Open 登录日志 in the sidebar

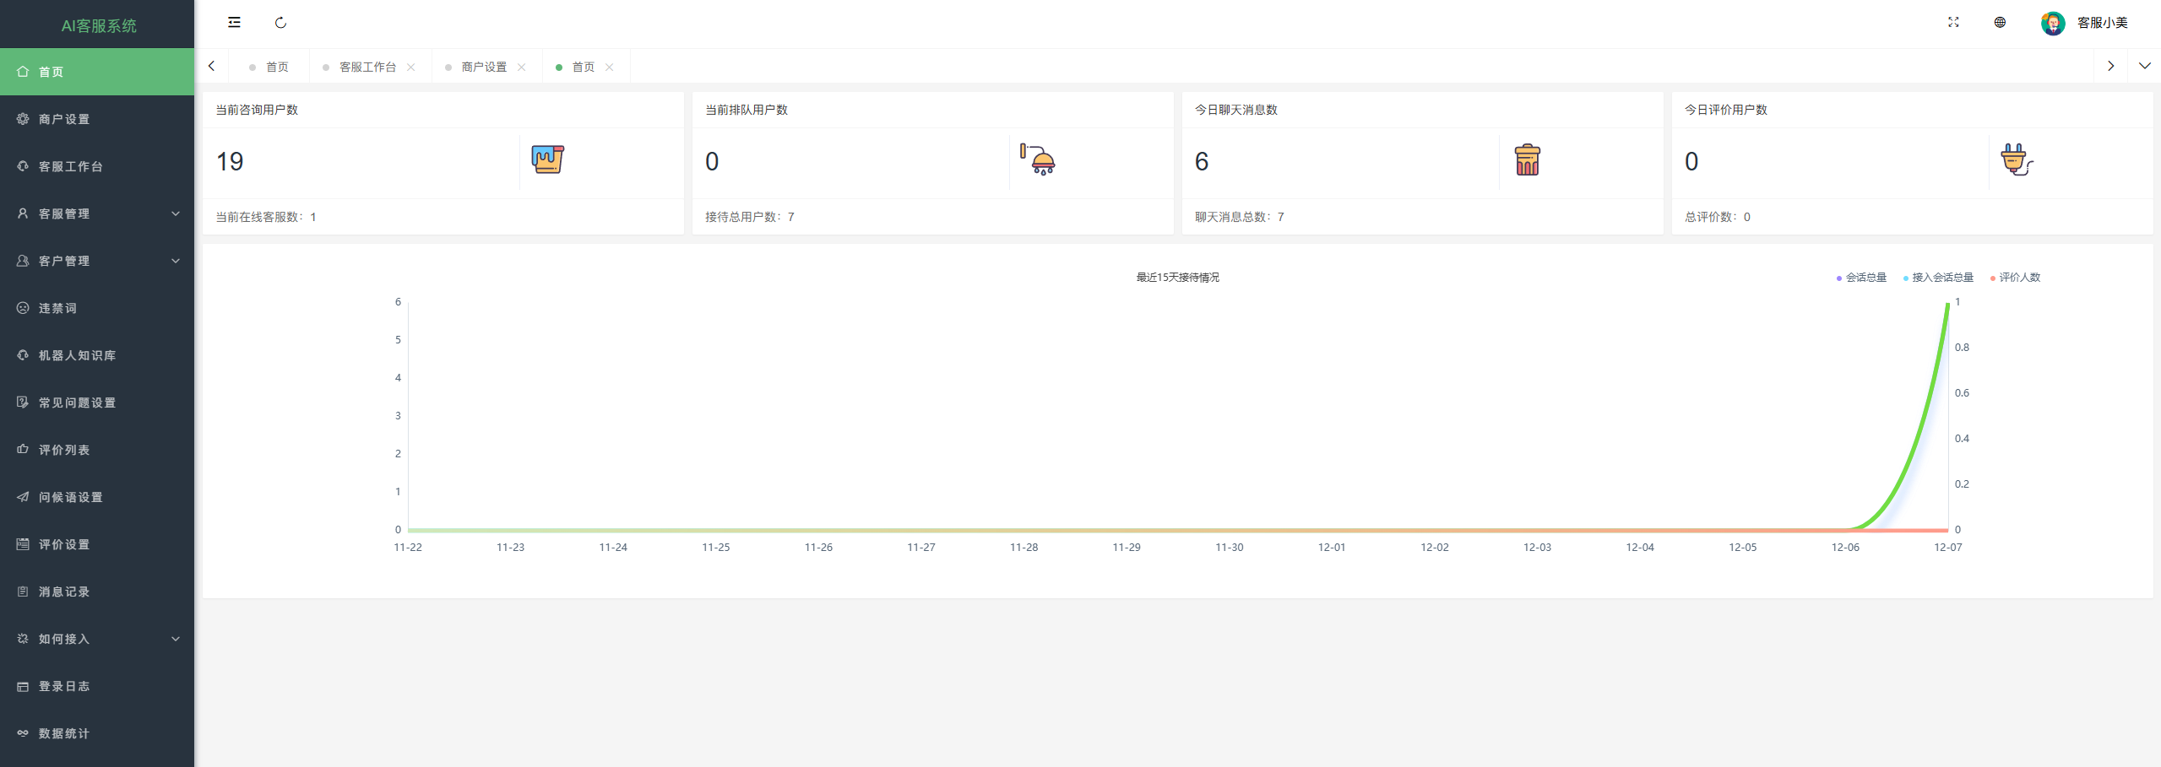pyautogui.click(x=97, y=686)
